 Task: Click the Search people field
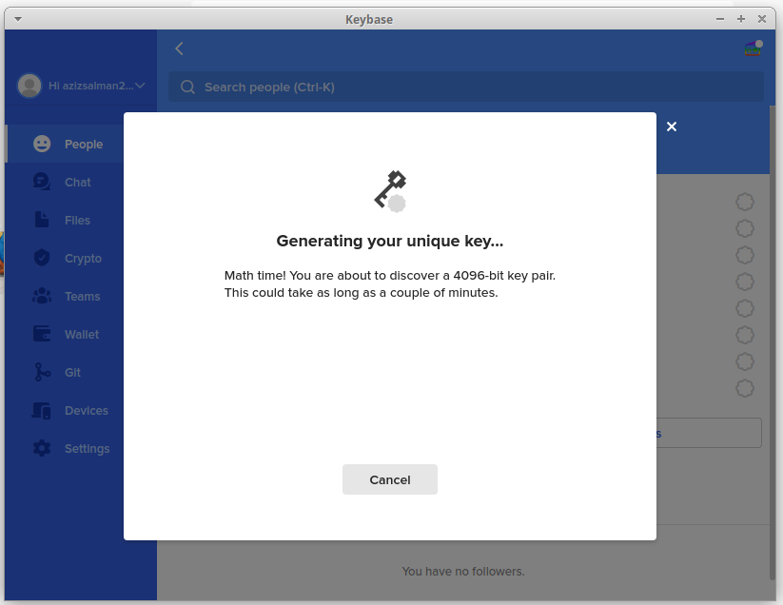(x=466, y=87)
